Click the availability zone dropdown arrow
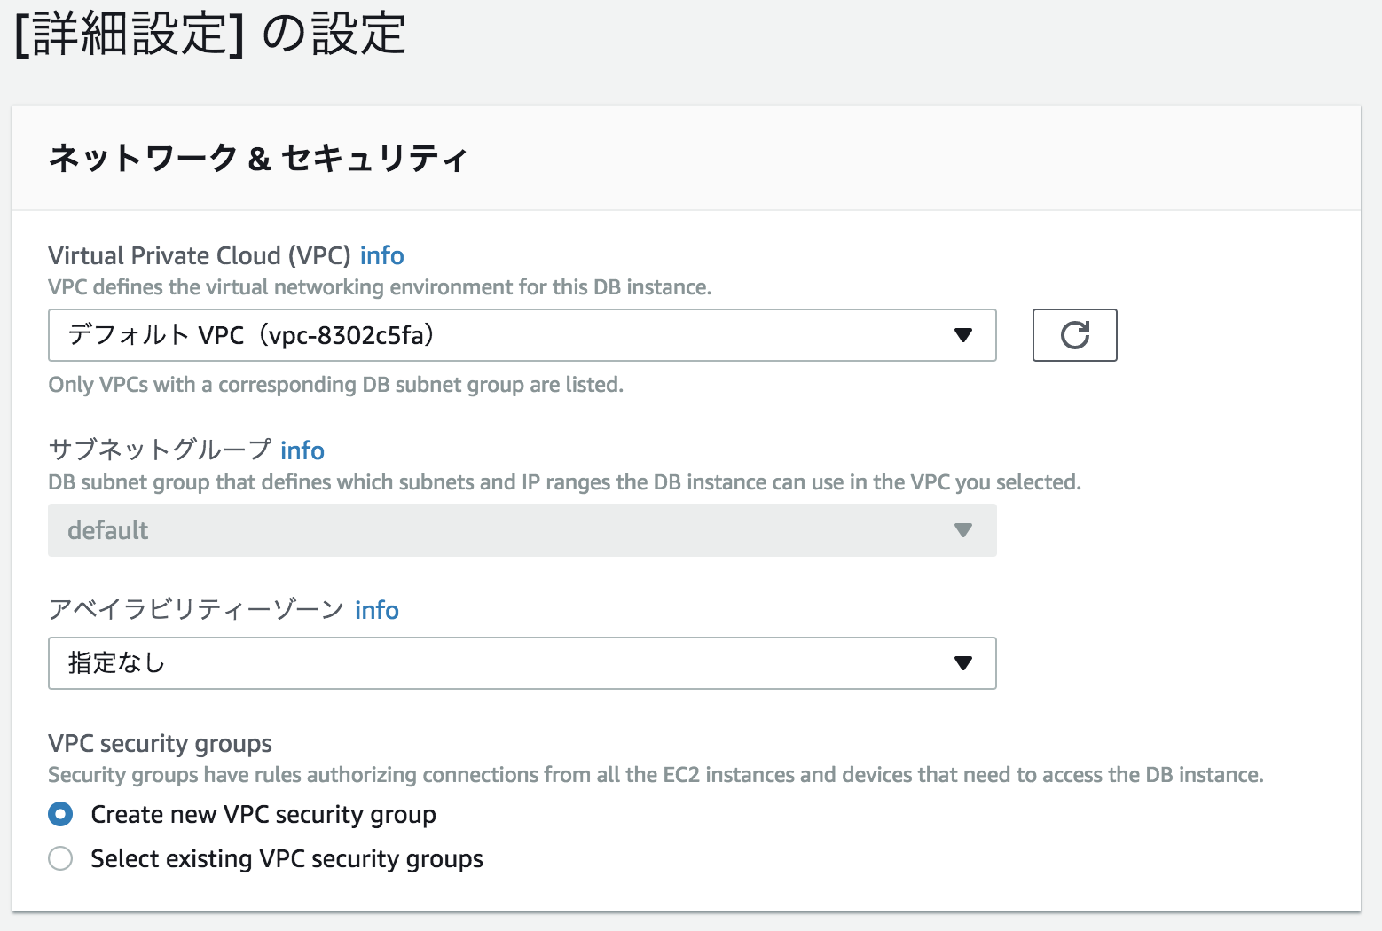Screen dimensions: 1382x931 962,663
